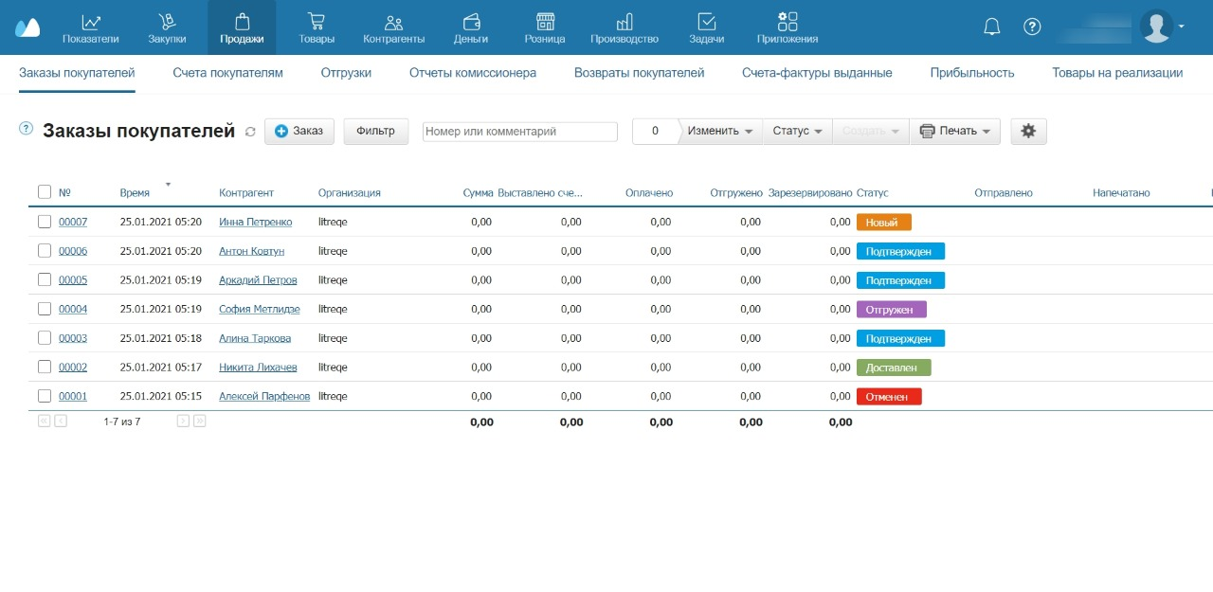Open order number 00001
The width and height of the screenshot is (1213, 592).
click(x=73, y=396)
